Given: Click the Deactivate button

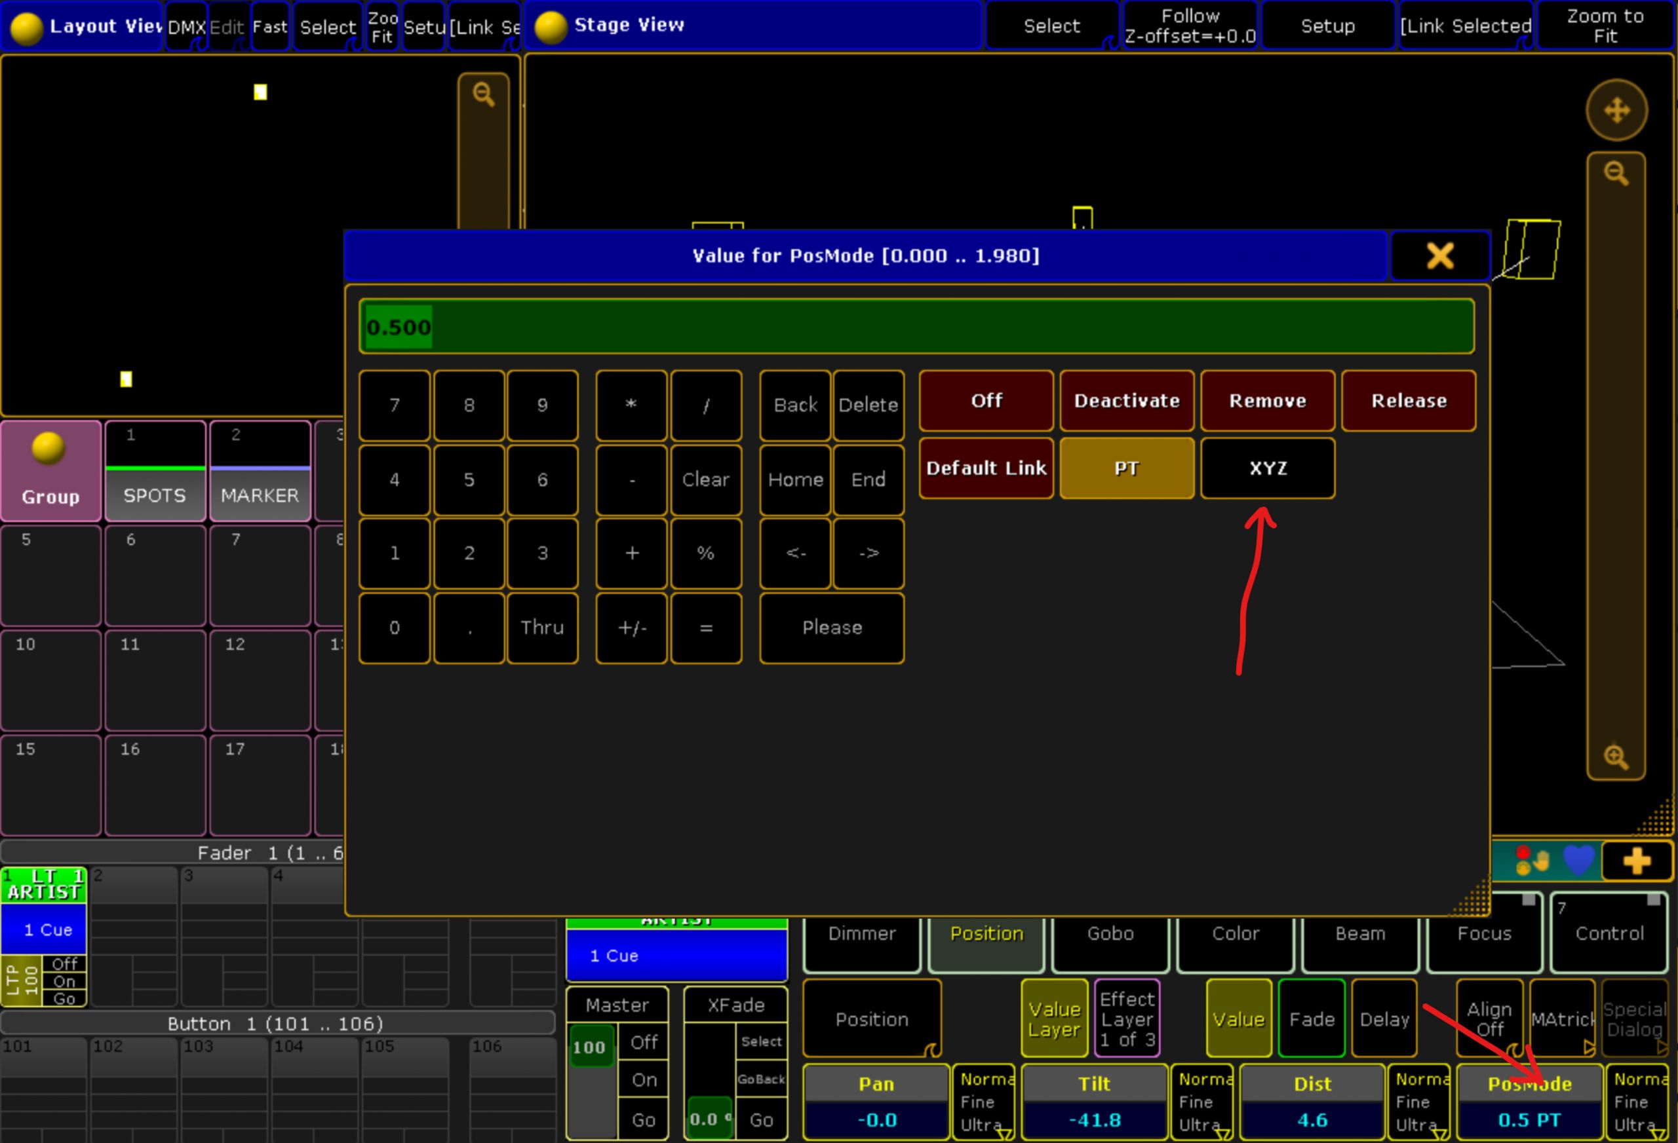Looking at the screenshot, I should (1126, 400).
